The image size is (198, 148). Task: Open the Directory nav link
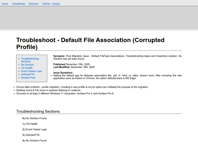pos(34,4)
